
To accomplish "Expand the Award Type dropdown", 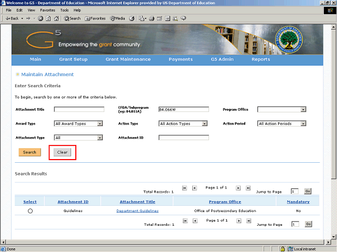I will tap(100, 124).
